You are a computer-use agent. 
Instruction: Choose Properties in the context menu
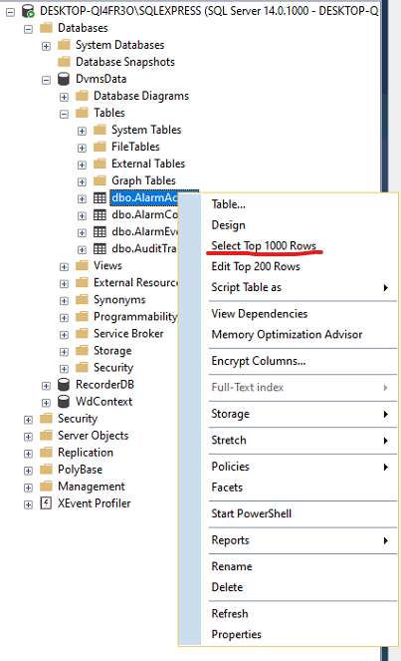(x=236, y=634)
